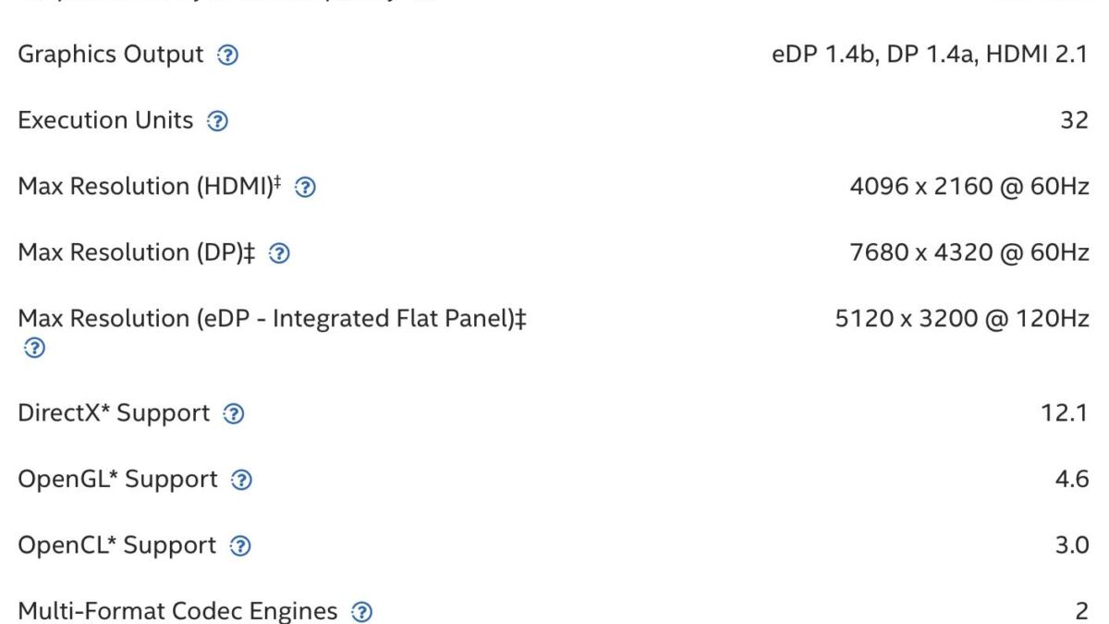Open help icon for Max Resolution (DP)
The height and width of the screenshot is (624, 1109).
coord(276,253)
